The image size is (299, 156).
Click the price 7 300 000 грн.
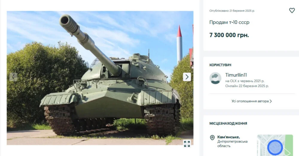click(229, 35)
